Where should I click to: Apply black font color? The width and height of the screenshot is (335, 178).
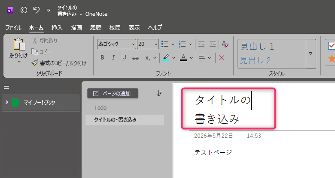click(183, 58)
